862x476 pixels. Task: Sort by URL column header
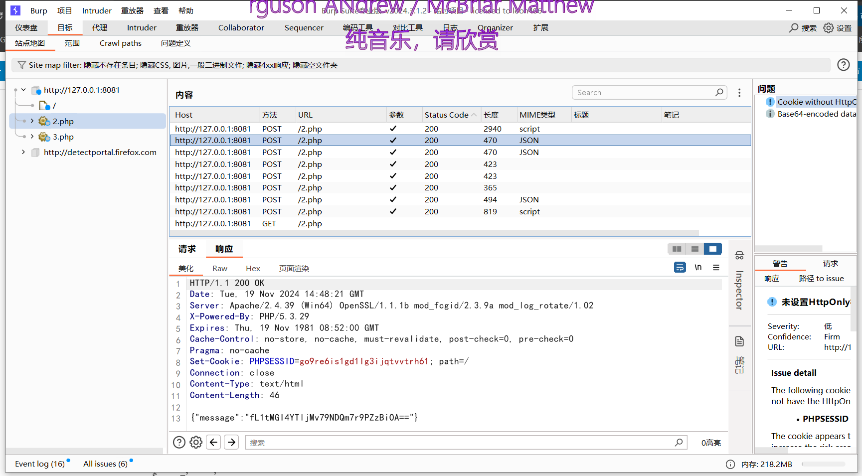(341, 115)
